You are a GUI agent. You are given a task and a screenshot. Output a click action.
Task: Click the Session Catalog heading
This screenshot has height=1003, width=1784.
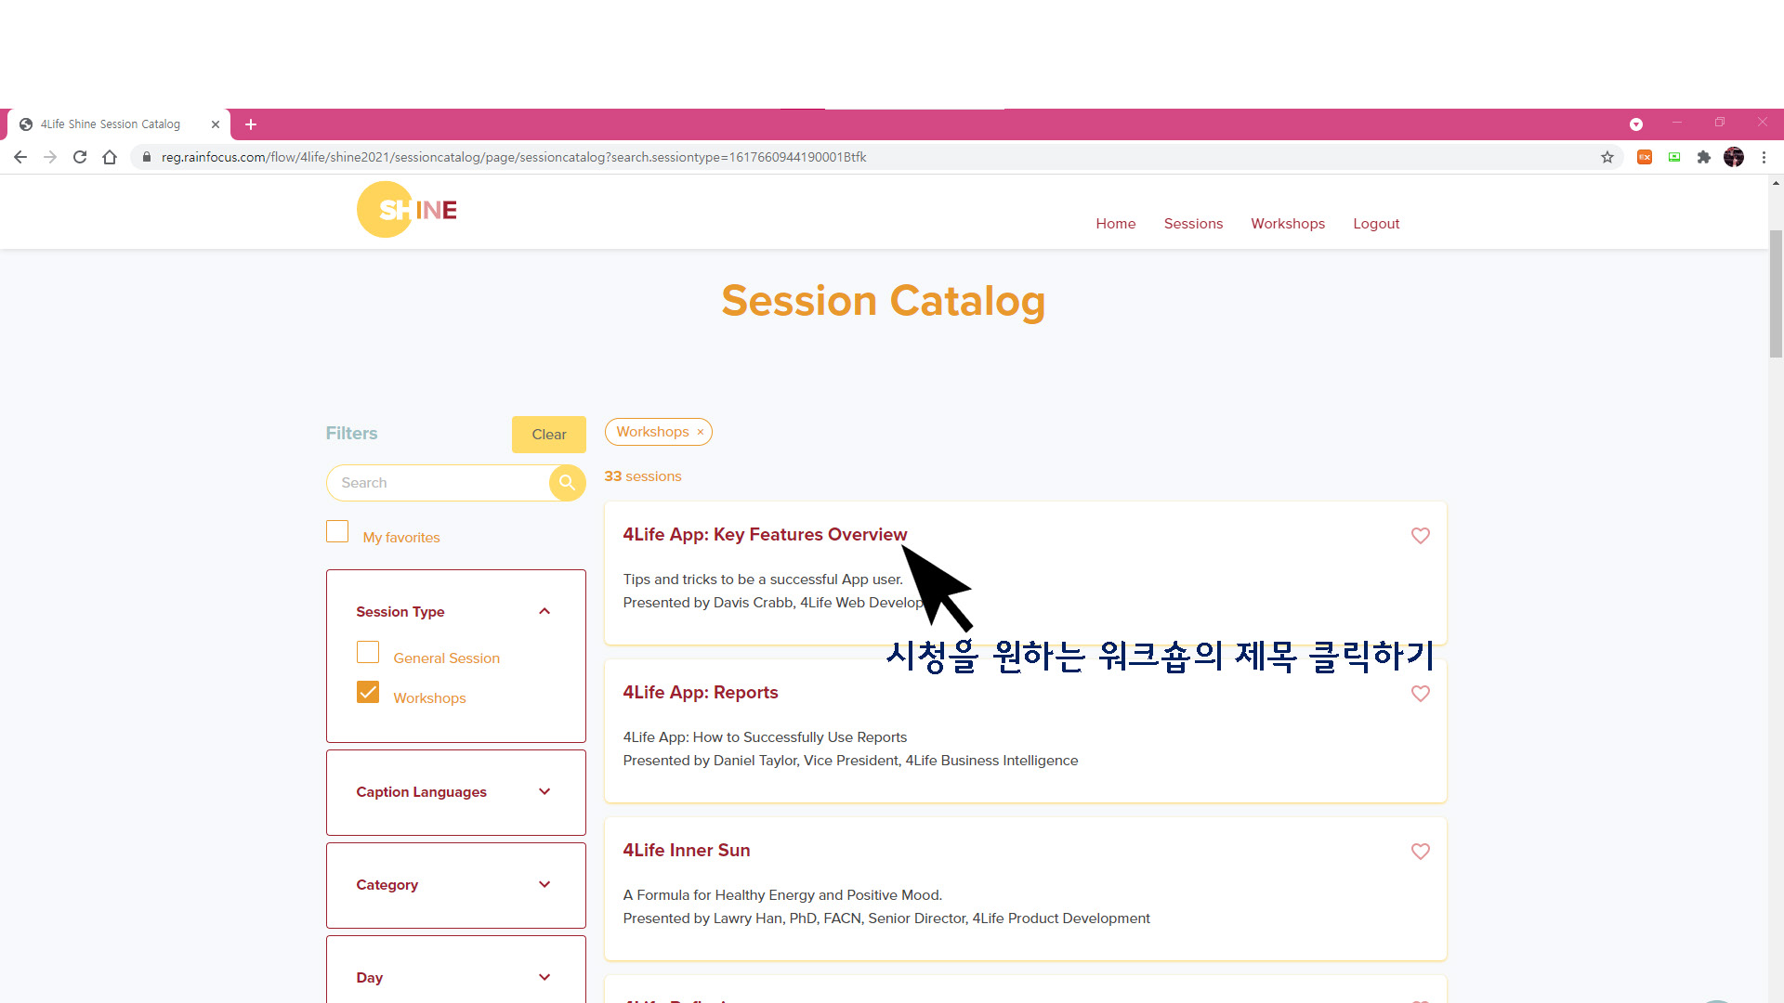pyautogui.click(x=884, y=301)
